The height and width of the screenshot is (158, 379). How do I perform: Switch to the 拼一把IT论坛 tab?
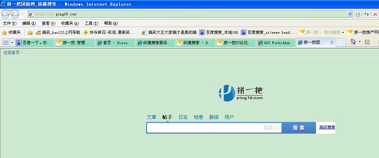pyautogui.click(x=236, y=43)
